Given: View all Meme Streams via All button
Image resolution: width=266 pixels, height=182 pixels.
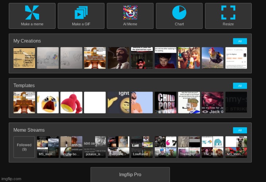Looking at the screenshot, I should [240, 130].
